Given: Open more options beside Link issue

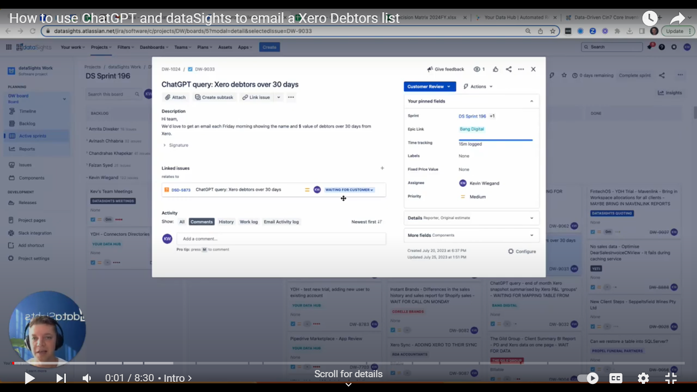Looking at the screenshot, I should (291, 97).
